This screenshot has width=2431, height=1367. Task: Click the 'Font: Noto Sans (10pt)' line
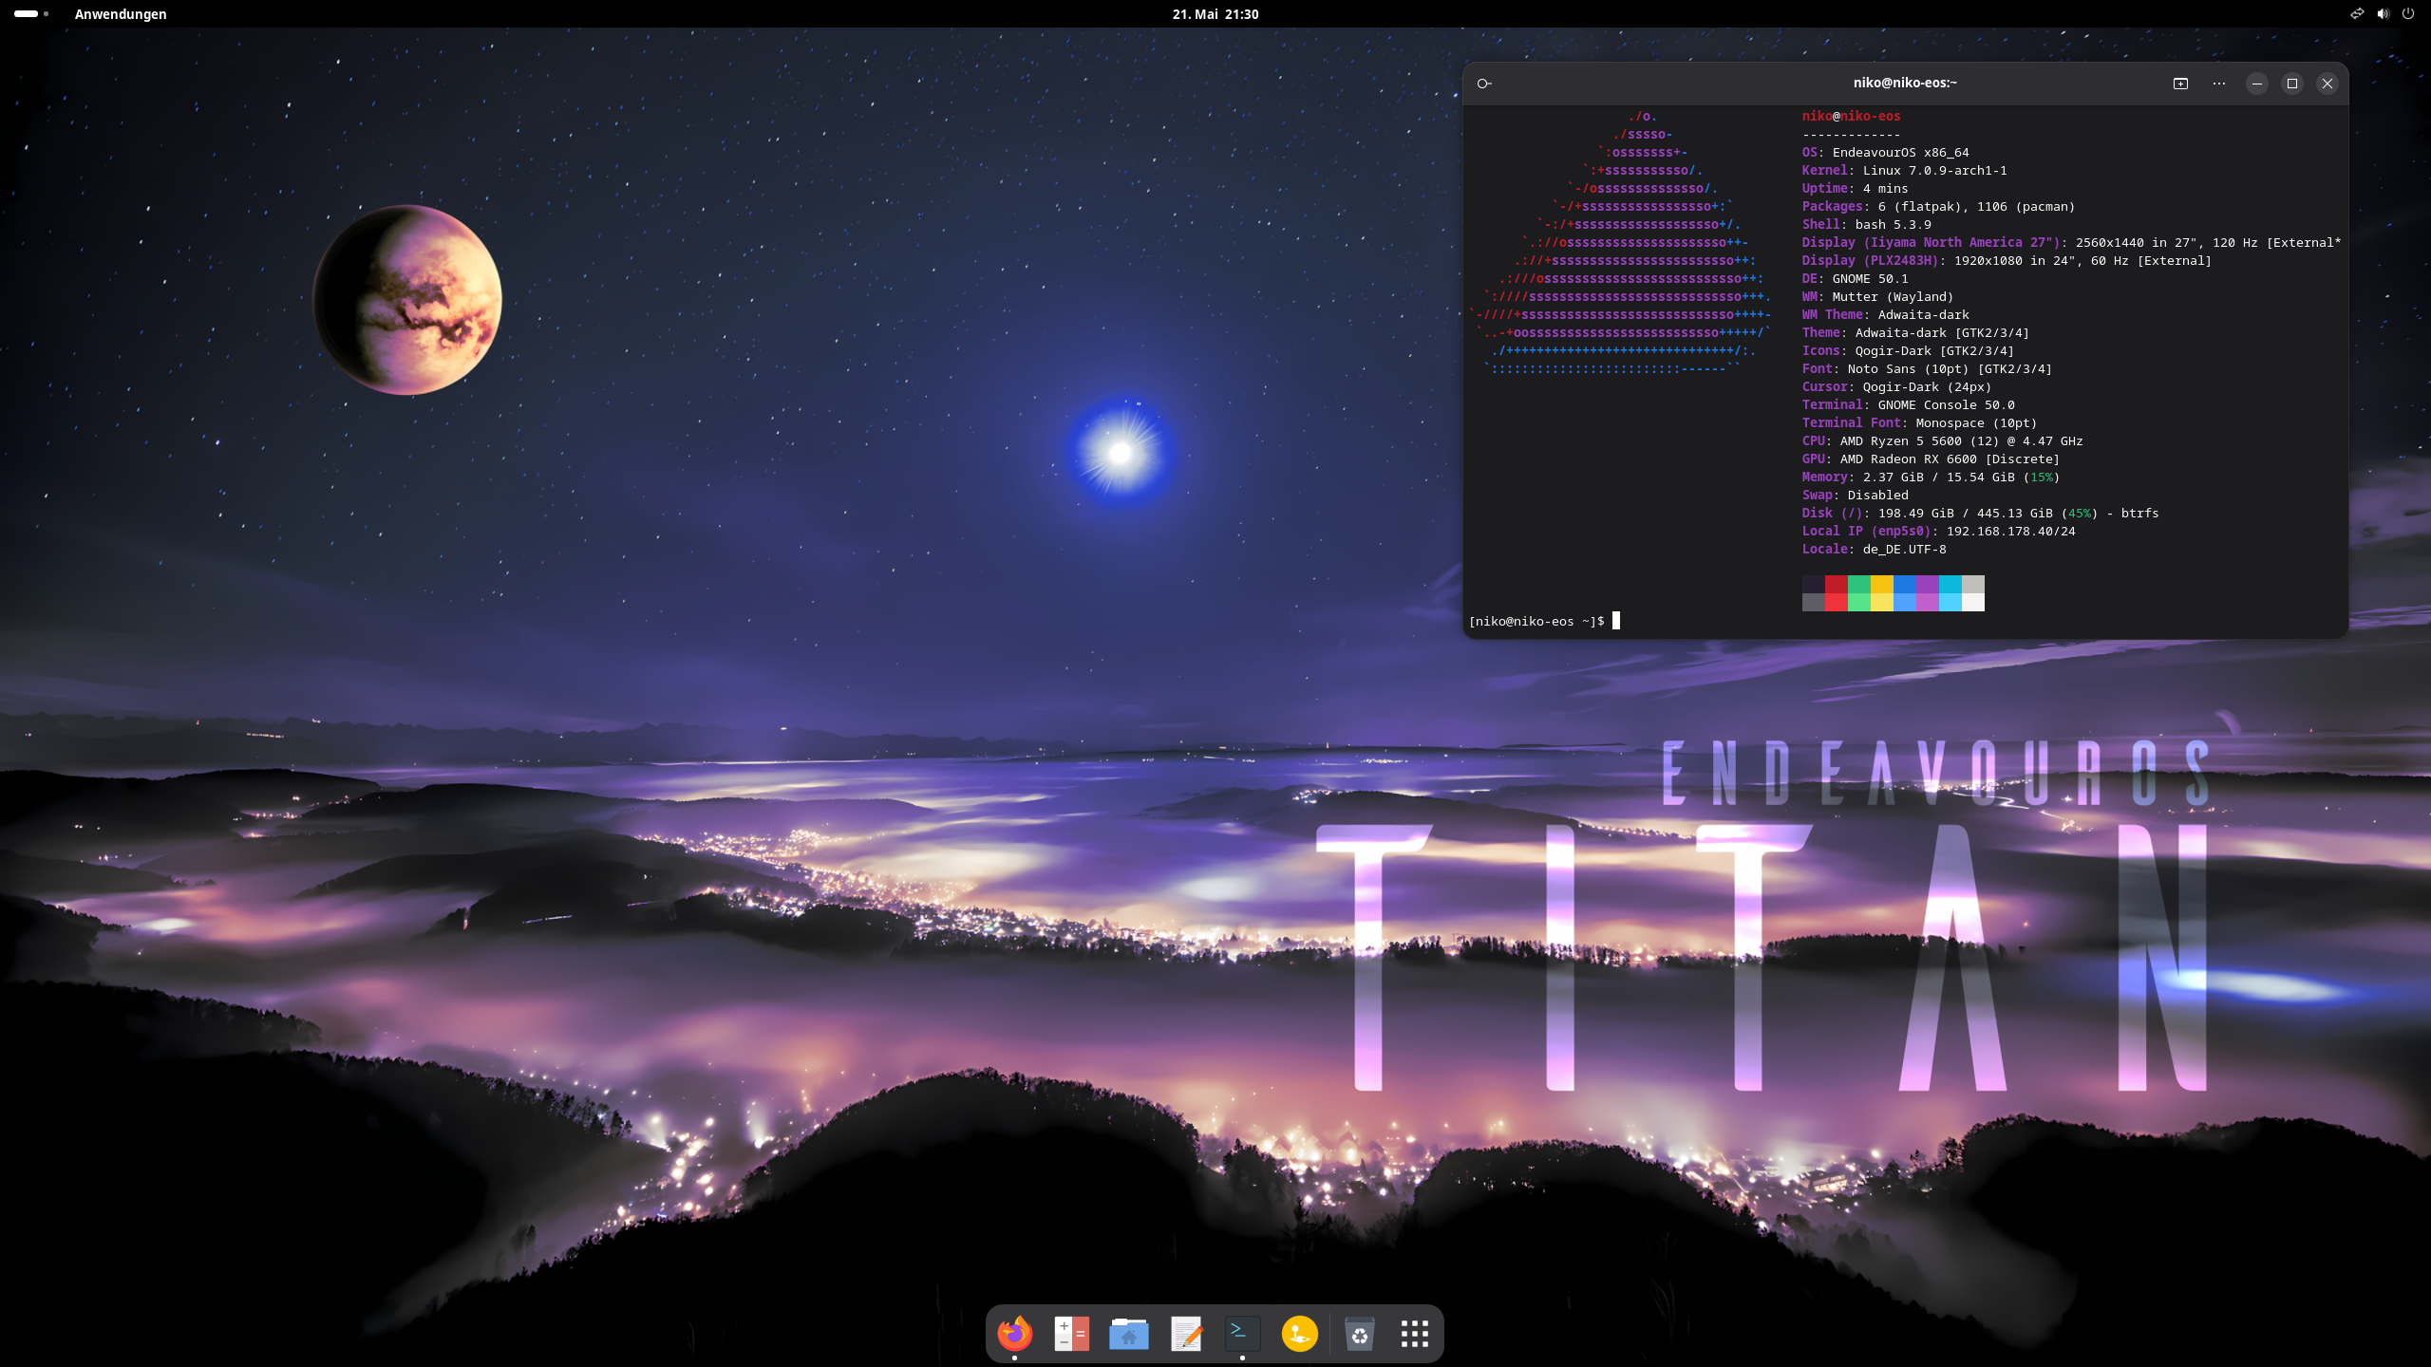pos(1928,369)
